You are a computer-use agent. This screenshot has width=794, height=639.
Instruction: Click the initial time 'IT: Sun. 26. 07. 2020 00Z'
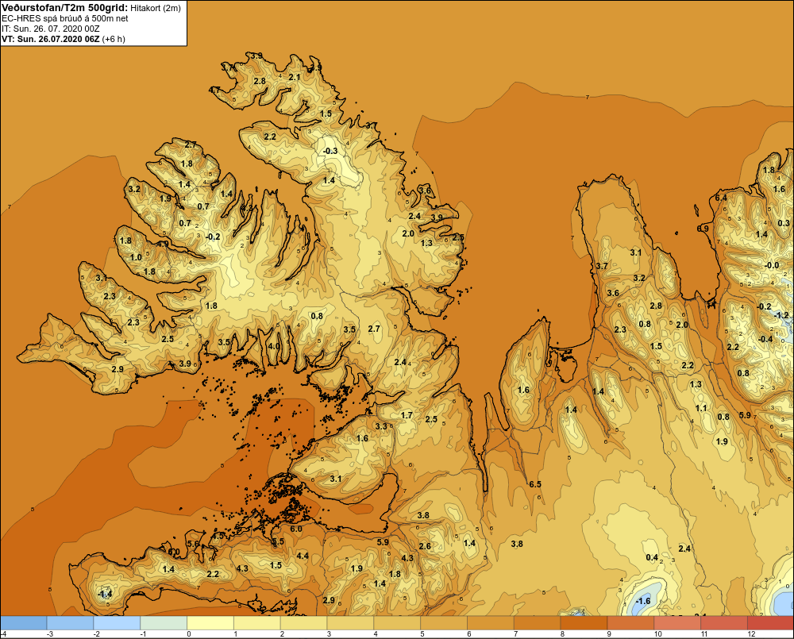pyautogui.click(x=50, y=29)
